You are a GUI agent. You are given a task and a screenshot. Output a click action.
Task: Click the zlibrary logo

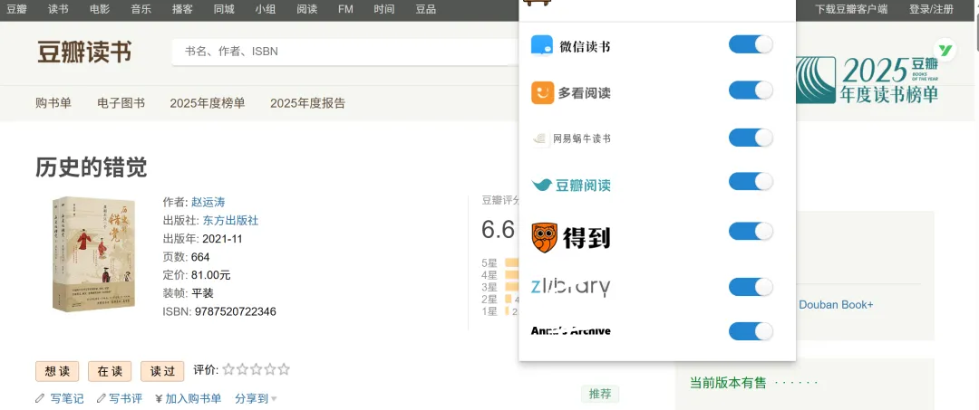click(x=571, y=287)
